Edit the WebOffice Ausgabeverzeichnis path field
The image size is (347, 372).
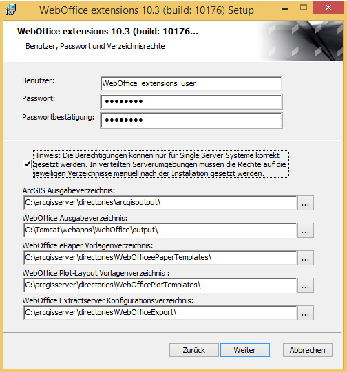[160, 230]
